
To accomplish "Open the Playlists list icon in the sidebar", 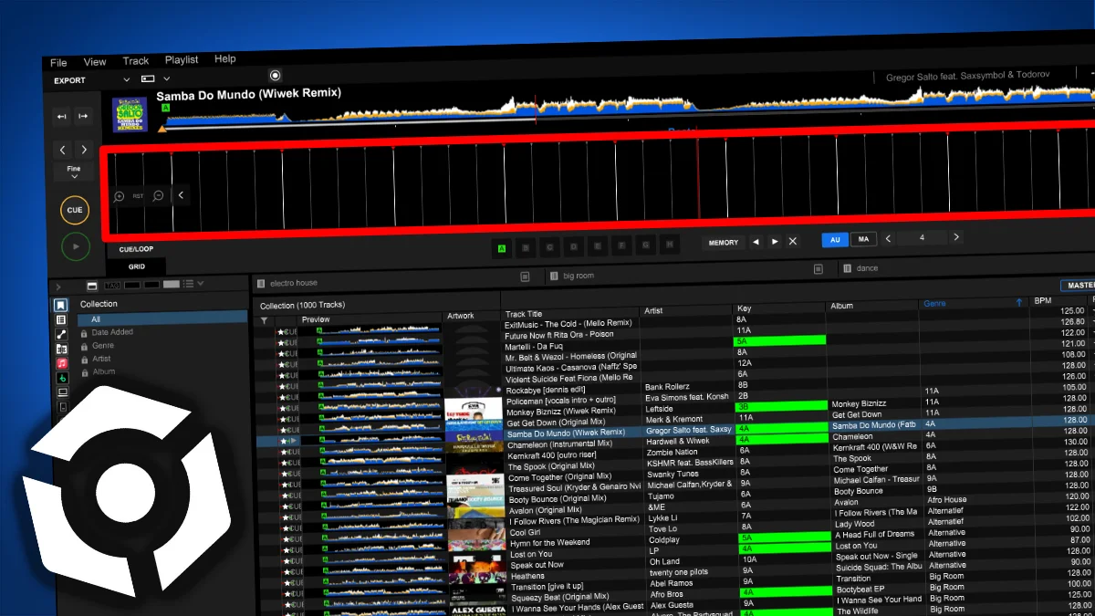I will [60, 320].
